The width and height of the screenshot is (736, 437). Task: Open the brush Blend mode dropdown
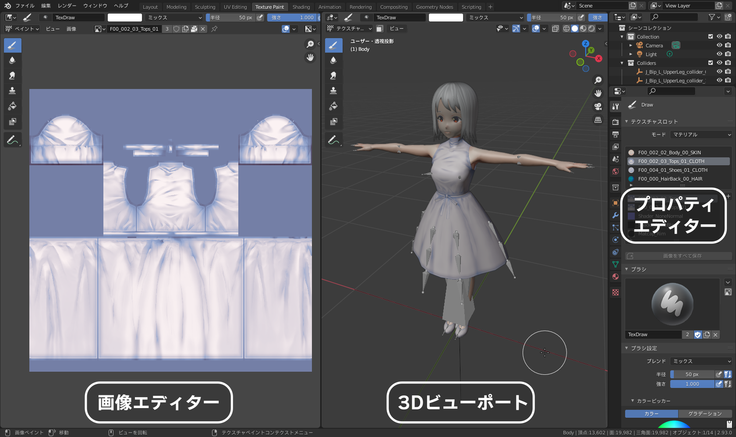(700, 361)
